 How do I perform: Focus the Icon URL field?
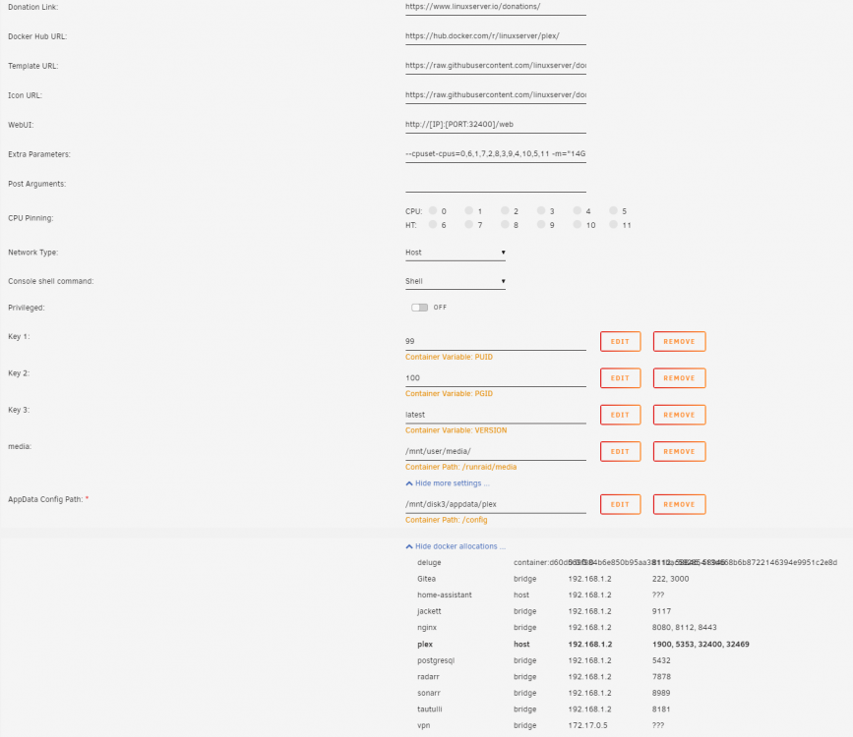click(496, 95)
